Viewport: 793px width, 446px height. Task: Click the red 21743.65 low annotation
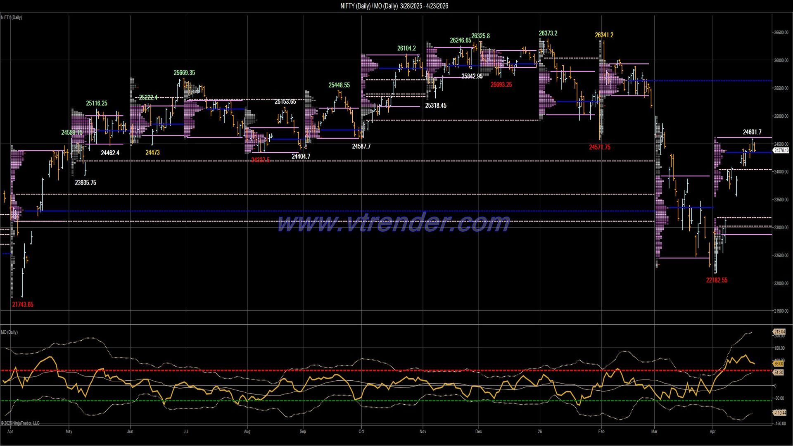coord(23,304)
